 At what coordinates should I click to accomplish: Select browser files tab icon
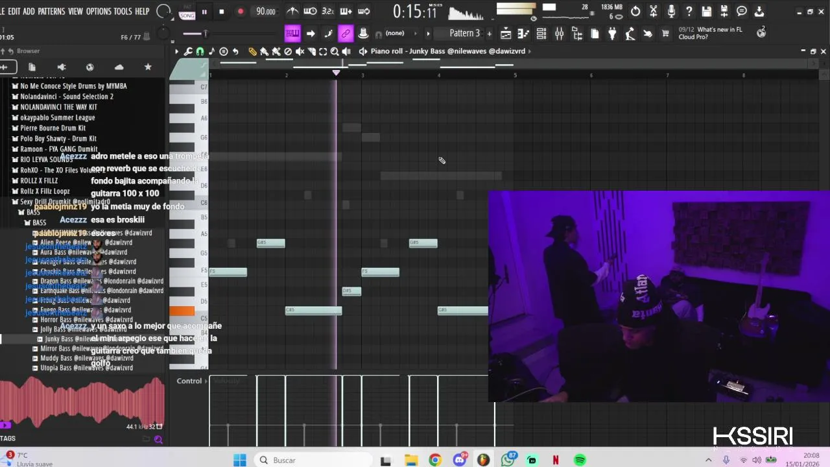pyautogui.click(x=32, y=67)
